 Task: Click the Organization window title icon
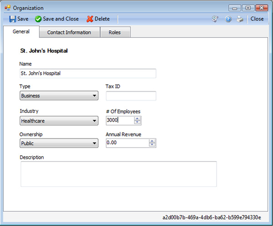7,8
